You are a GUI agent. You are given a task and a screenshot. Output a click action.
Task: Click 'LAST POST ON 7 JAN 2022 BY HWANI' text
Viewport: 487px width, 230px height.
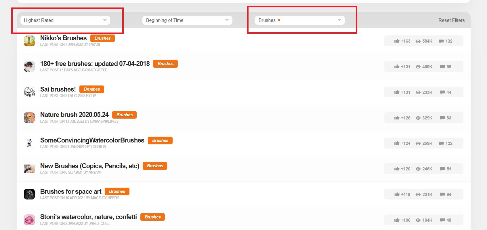pyautogui.click(x=70, y=45)
